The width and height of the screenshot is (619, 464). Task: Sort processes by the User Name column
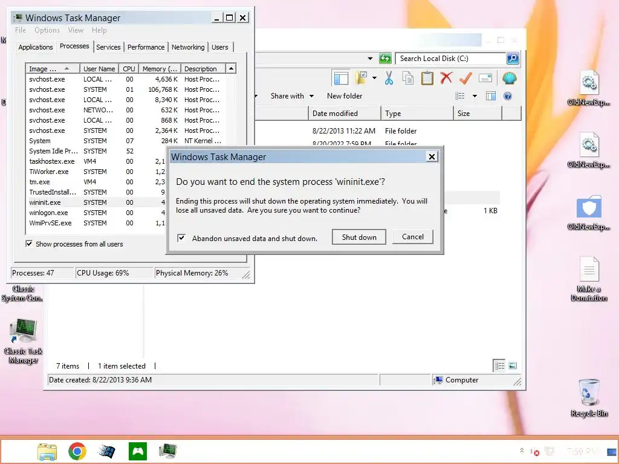pos(99,69)
